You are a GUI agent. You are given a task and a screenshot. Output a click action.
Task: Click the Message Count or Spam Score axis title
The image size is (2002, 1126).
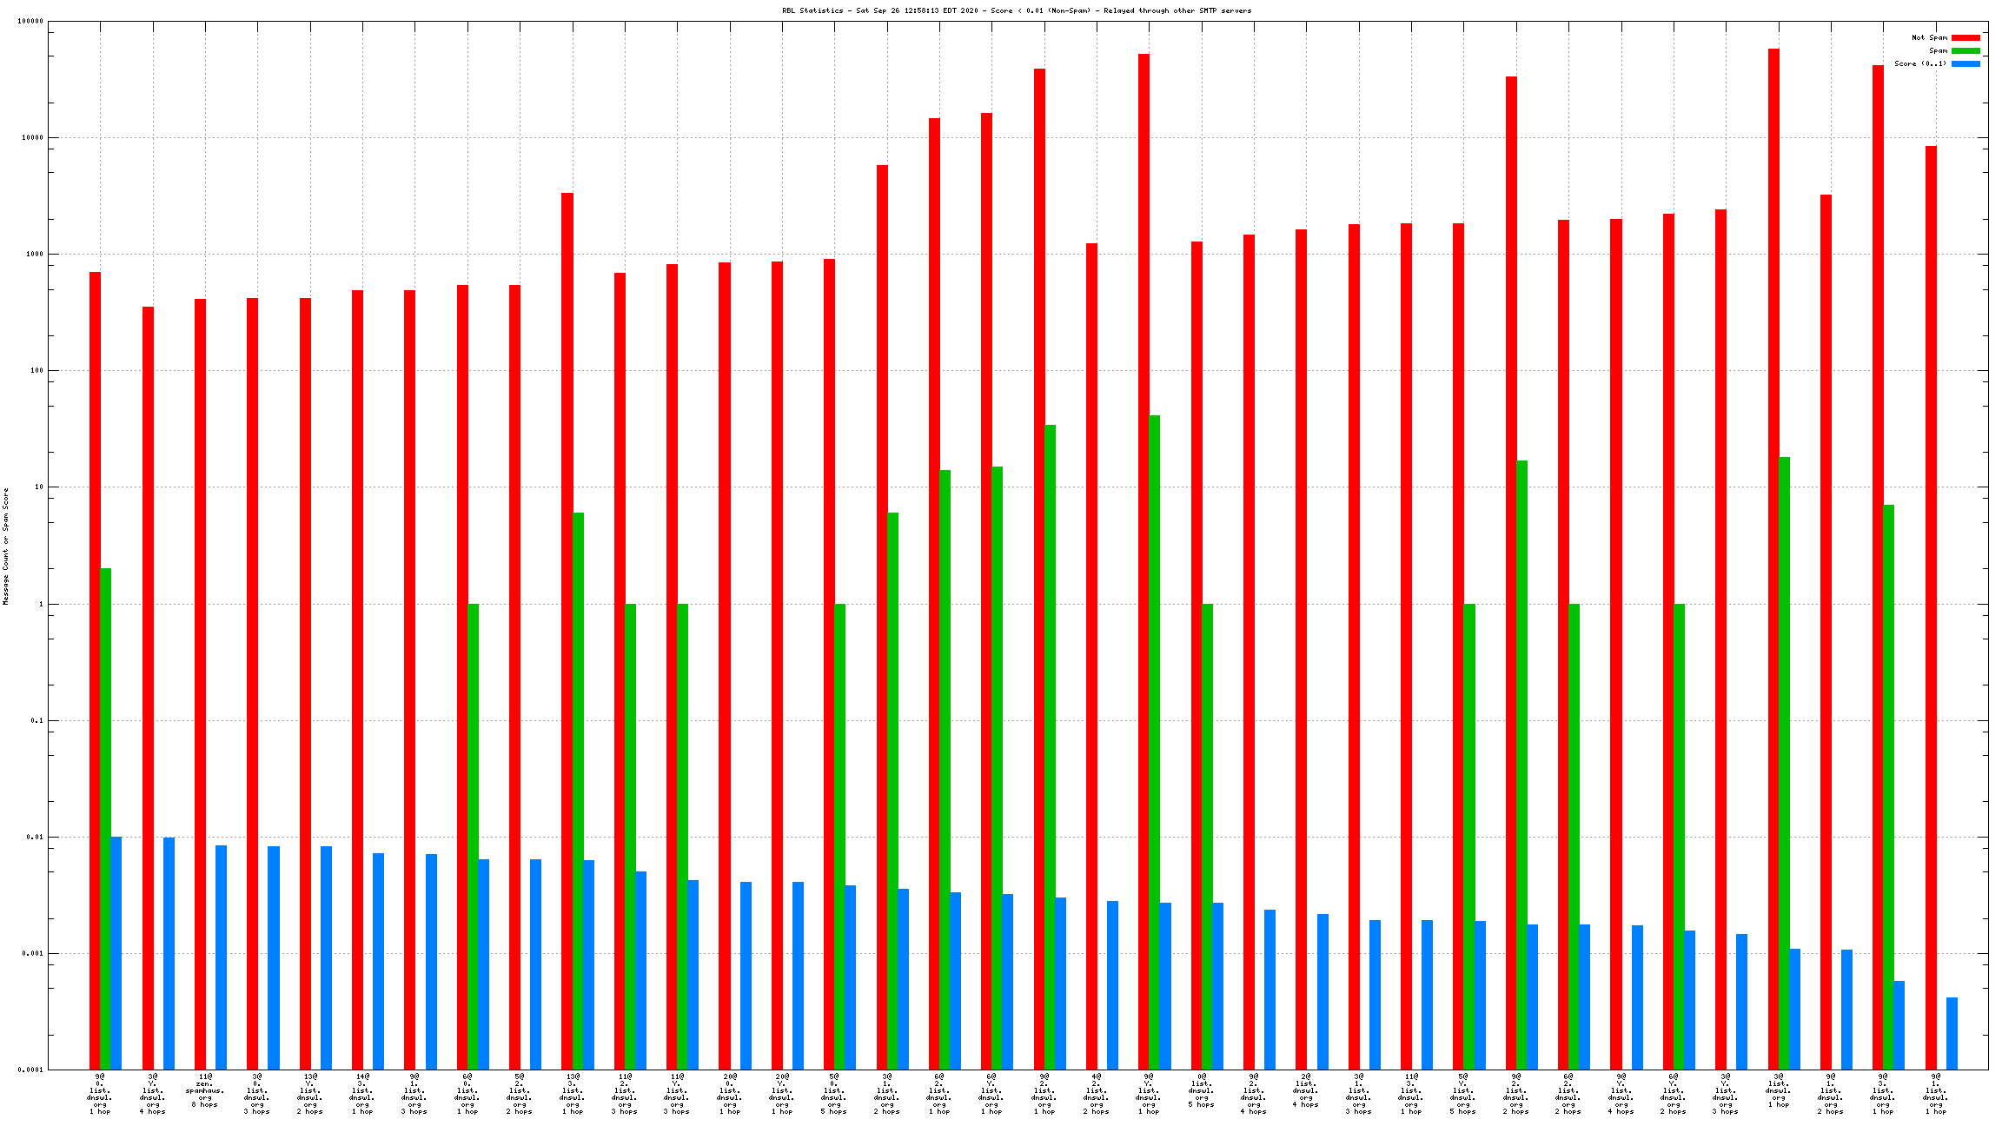5,546
